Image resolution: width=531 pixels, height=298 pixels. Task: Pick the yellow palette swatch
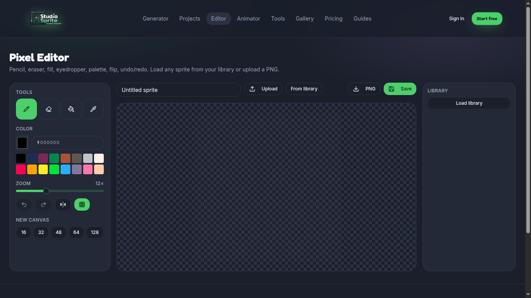[43, 170]
